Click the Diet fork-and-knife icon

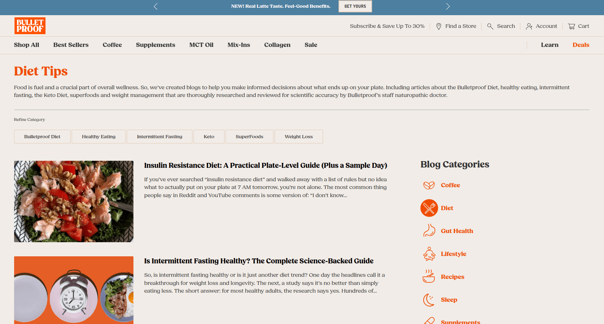tap(429, 208)
